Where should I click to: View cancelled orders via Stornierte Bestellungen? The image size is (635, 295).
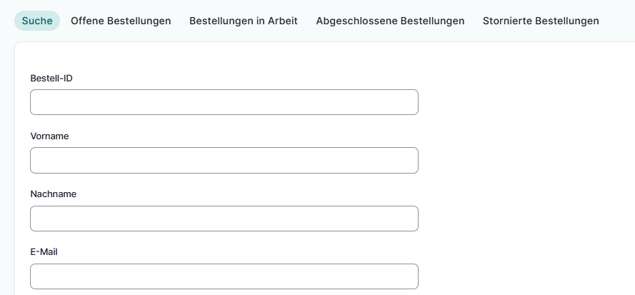tap(541, 21)
